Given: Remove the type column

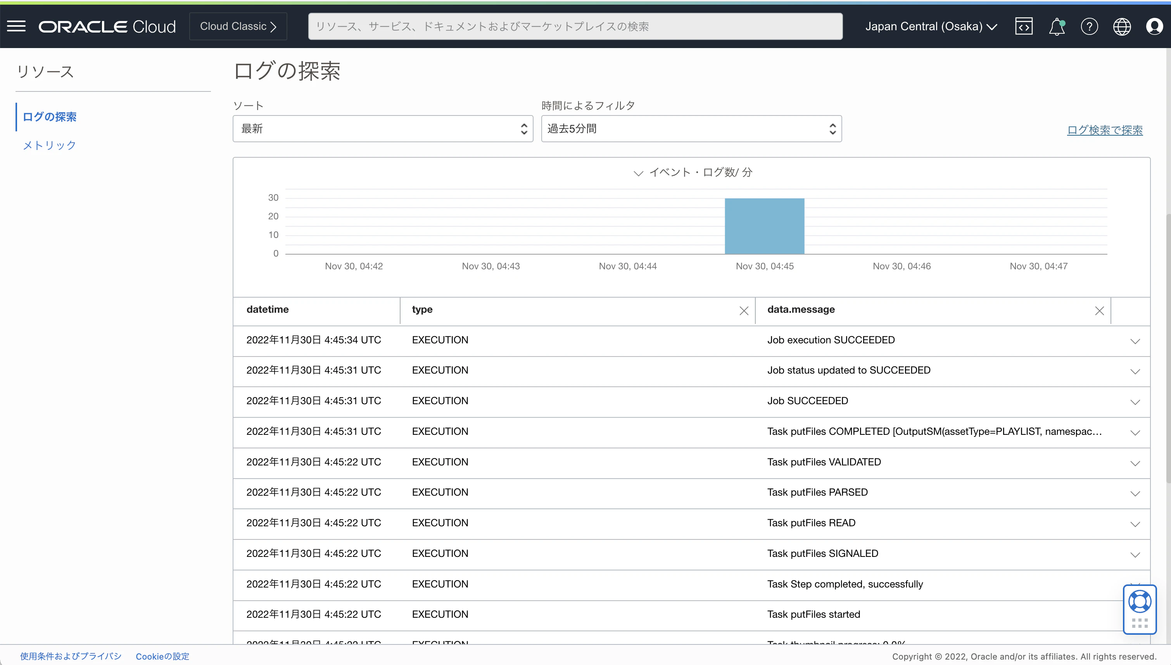Looking at the screenshot, I should pos(744,311).
